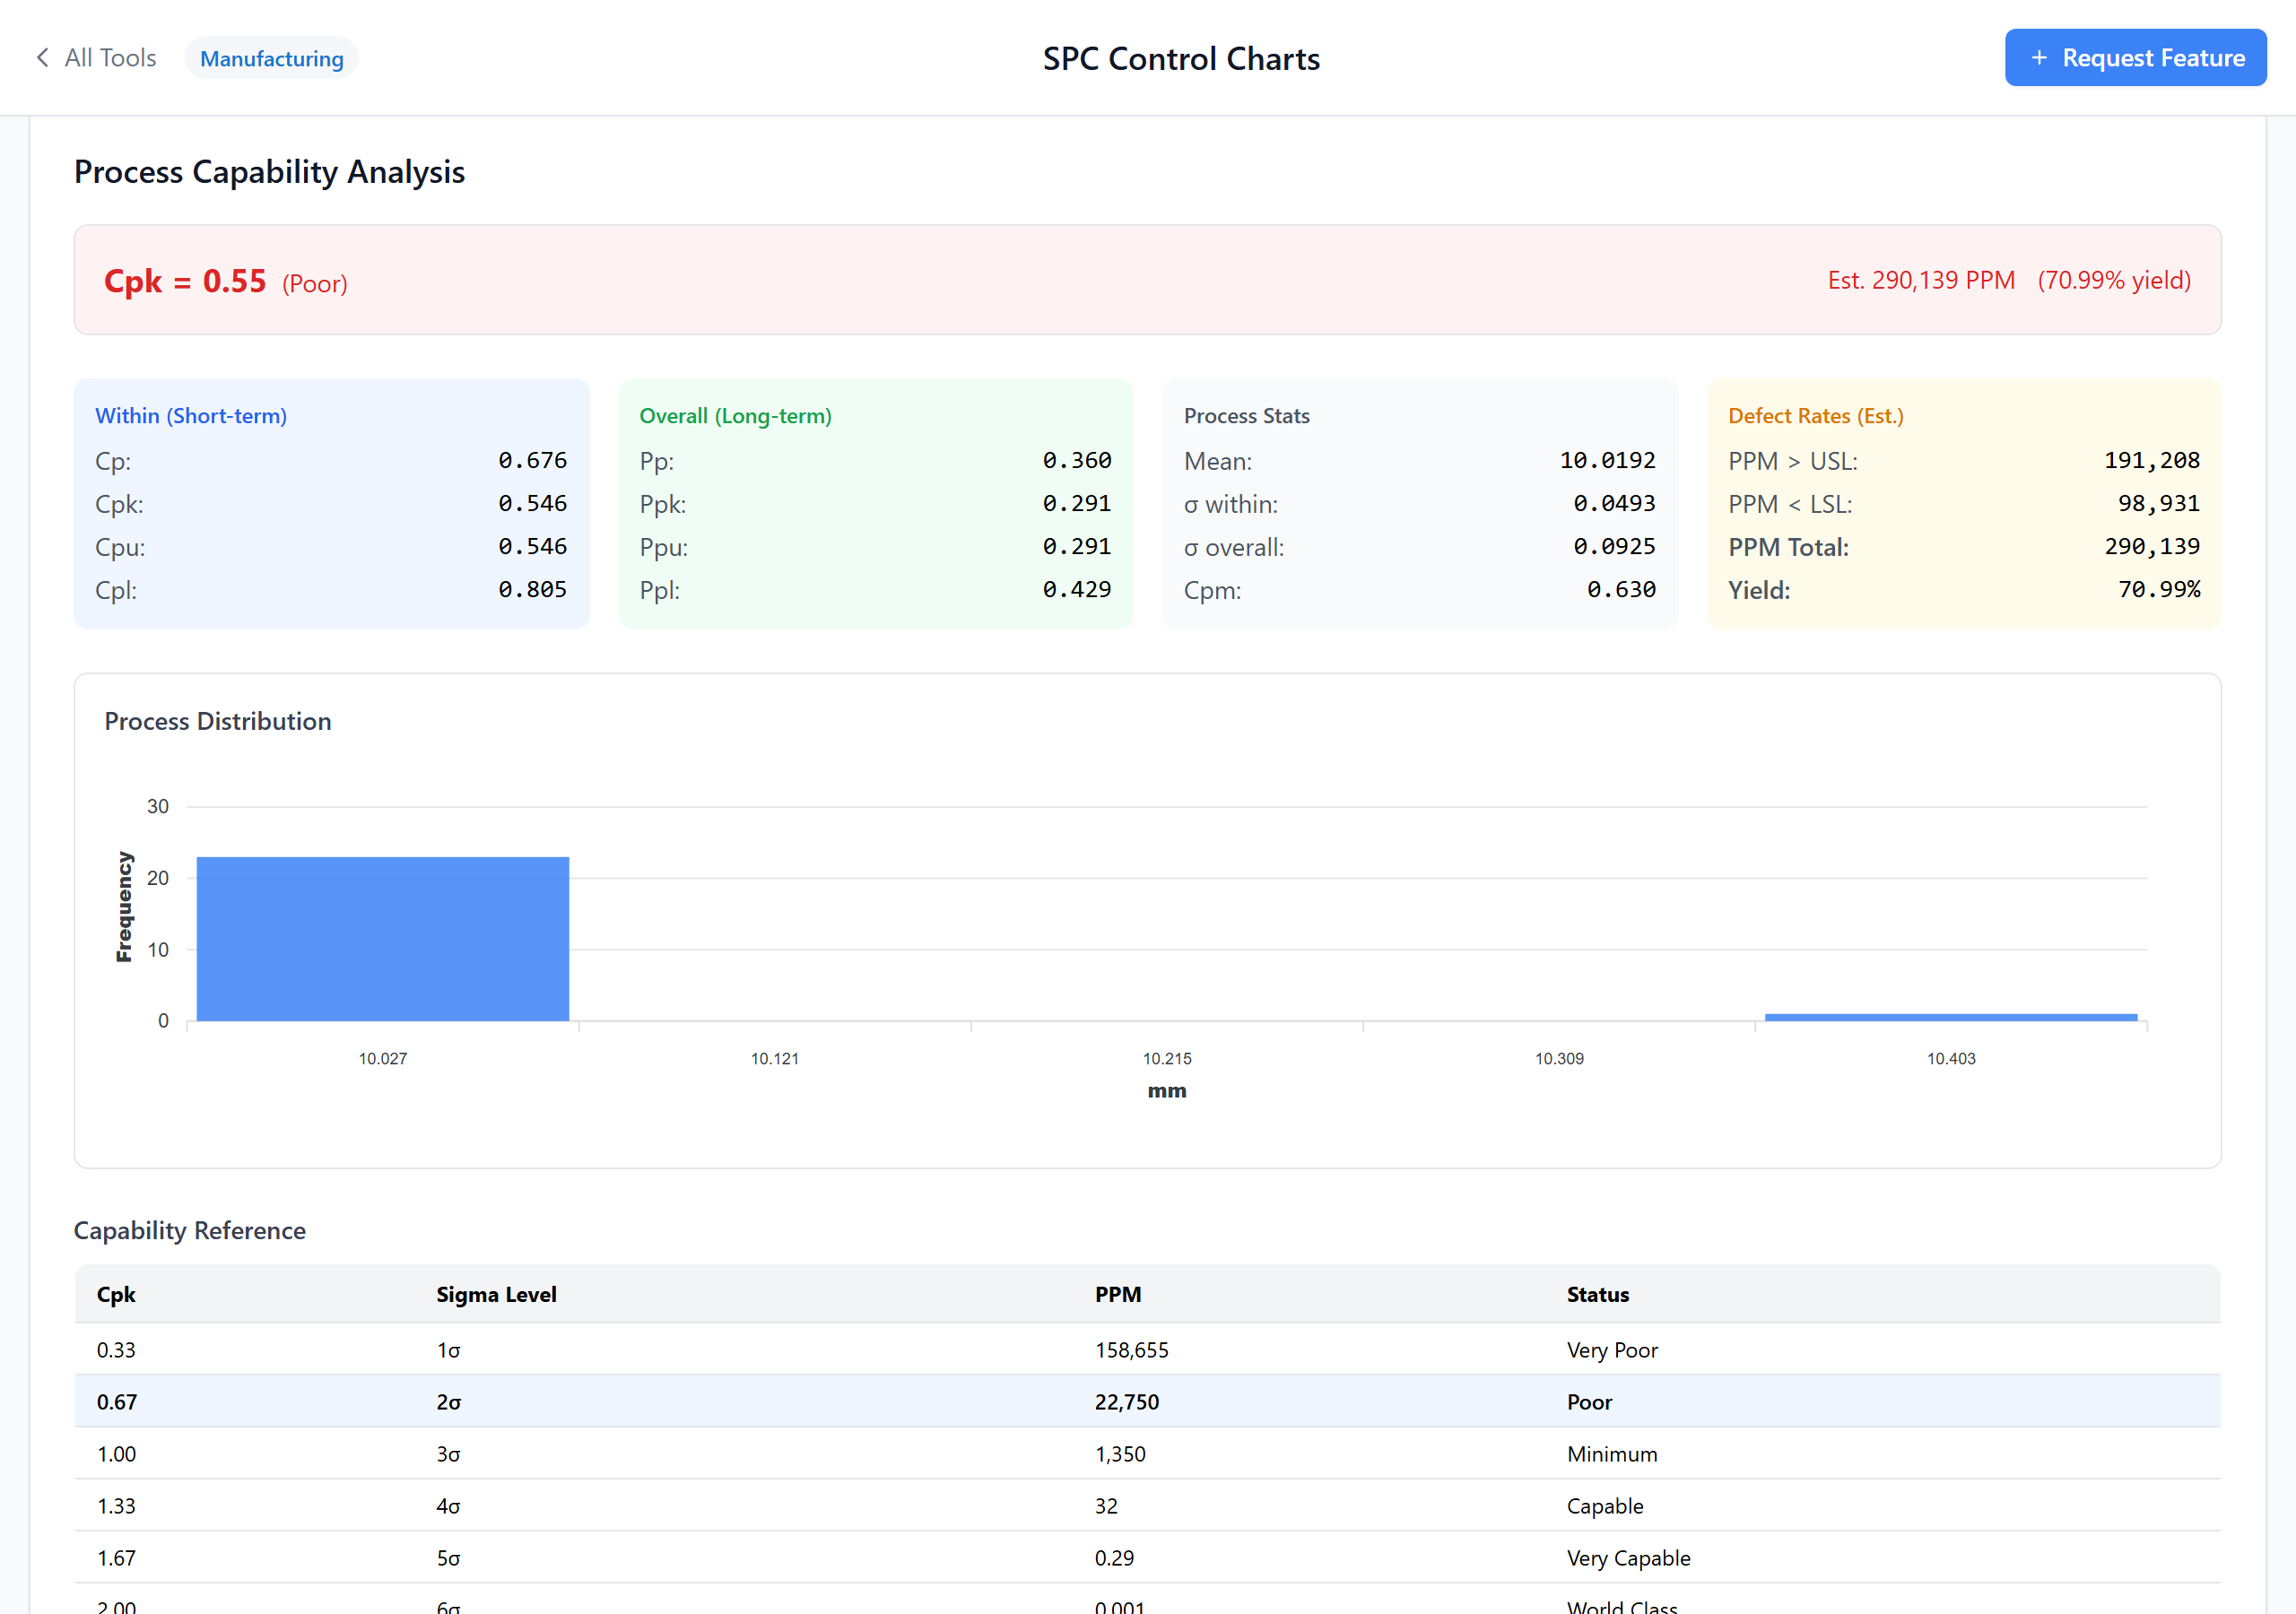Click the Process Stats Mean value 10.0192
2296x1614 pixels.
point(1607,461)
